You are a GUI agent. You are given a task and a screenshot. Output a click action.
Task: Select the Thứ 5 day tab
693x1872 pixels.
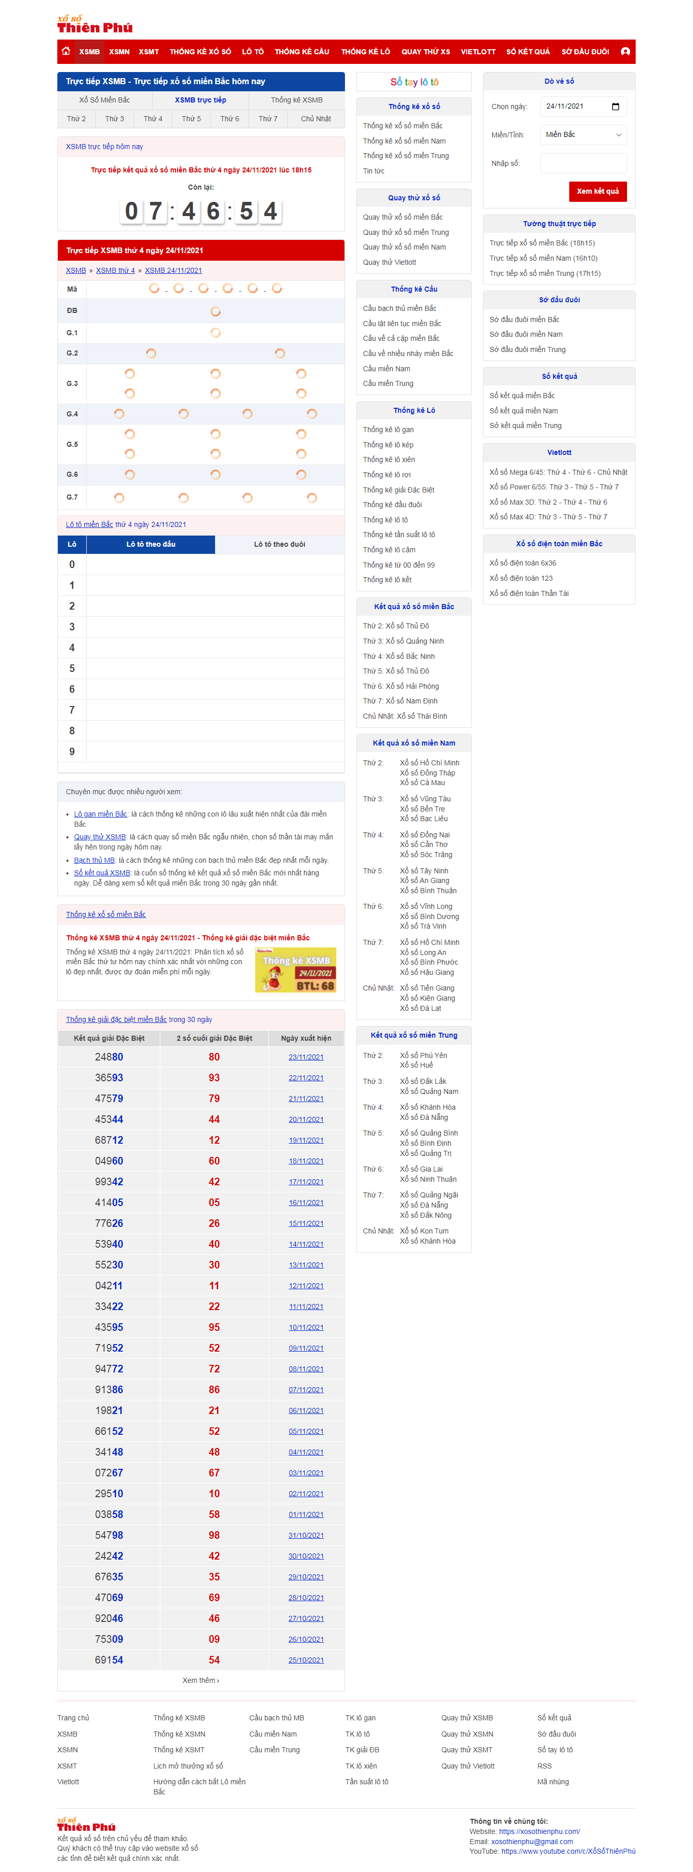[191, 119]
